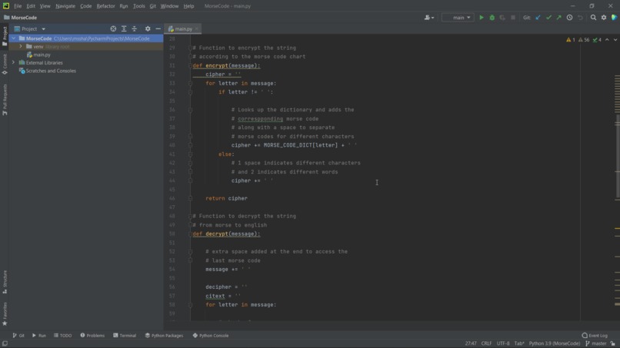Click Python 3.9 interpreter in status bar
Screen dimensions: 620x348
click(554, 343)
